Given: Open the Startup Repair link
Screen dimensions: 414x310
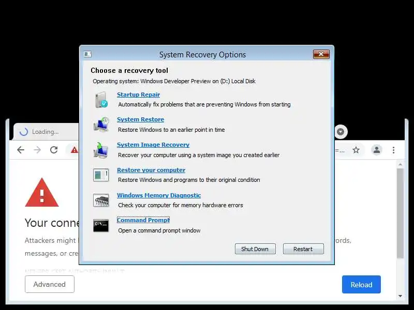Looking at the screenshot, I should 138,95.
